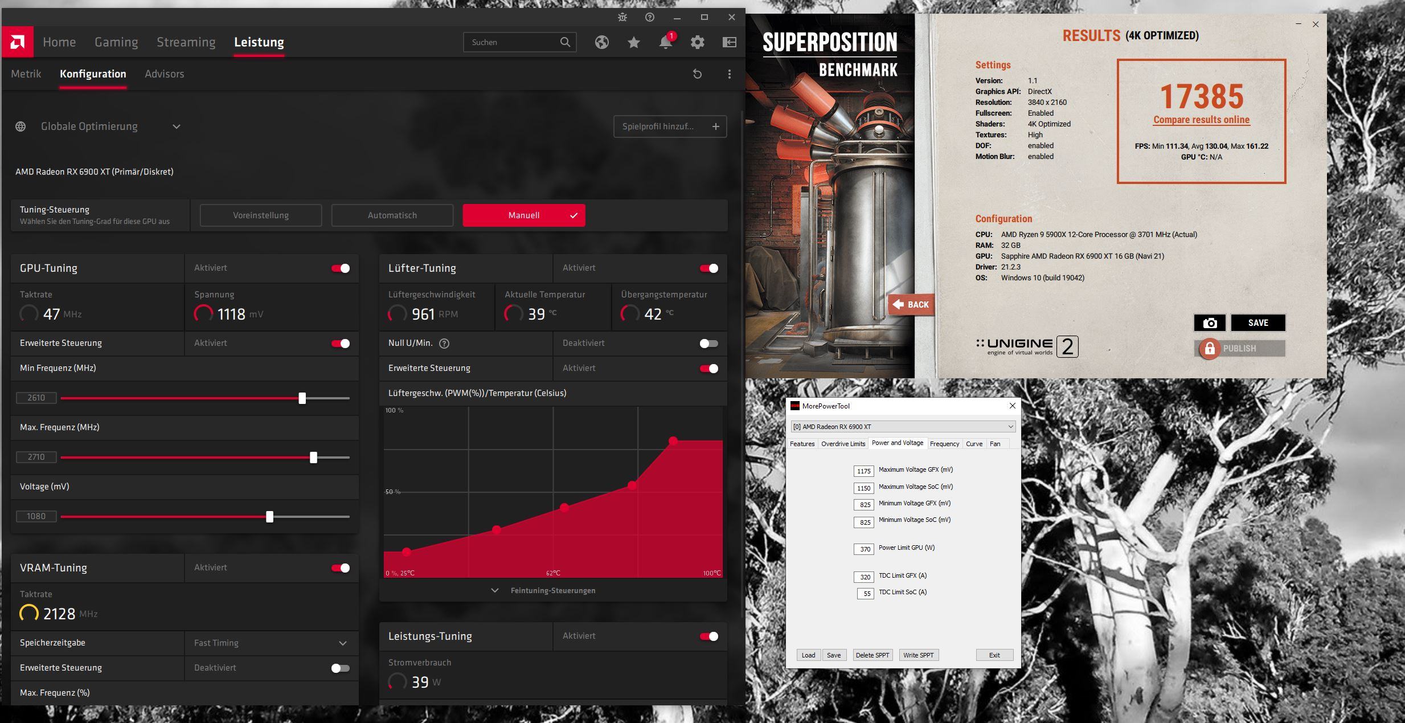The image size is (1405, 723).
Task: Select Voreinstellung tuning mode
Action: tap(261, 215)
